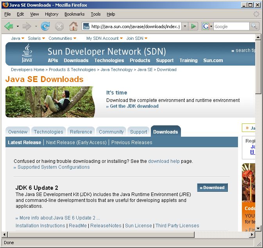Switch to the Reference tab

tap(81, 132)
